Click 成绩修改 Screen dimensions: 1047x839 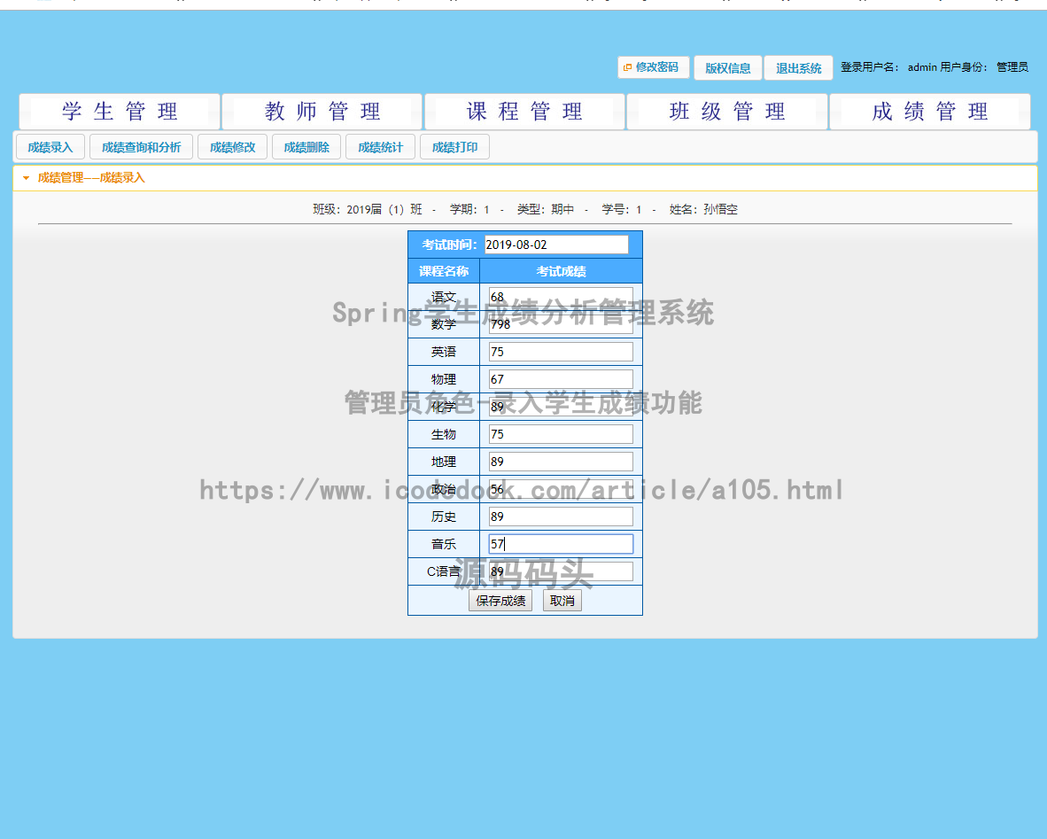point(232,146)
